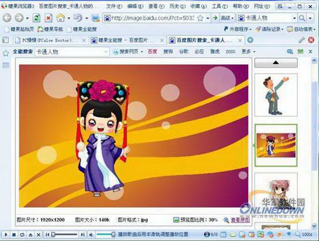Open the 编辑(E) menu
Screen dimensions: 319x241
pos(135,6)
